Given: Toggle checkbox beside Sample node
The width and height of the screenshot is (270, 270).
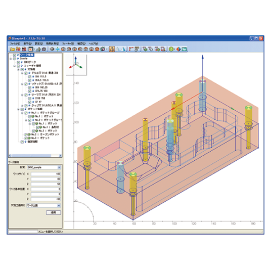Looking at the screenshot, I should pyautogui.click(x=15, y=59).
